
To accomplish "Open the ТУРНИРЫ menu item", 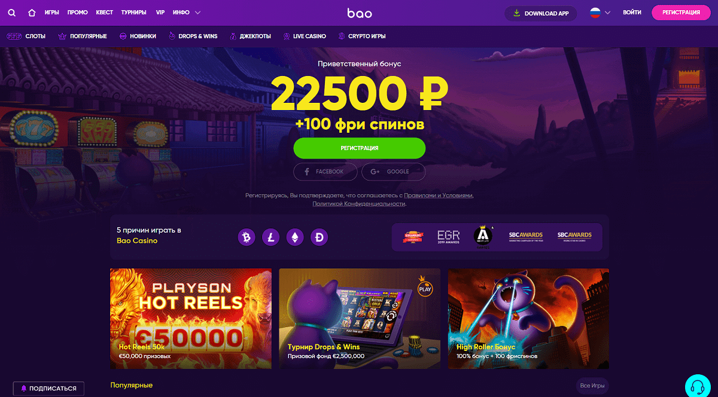I will point(133,13).
